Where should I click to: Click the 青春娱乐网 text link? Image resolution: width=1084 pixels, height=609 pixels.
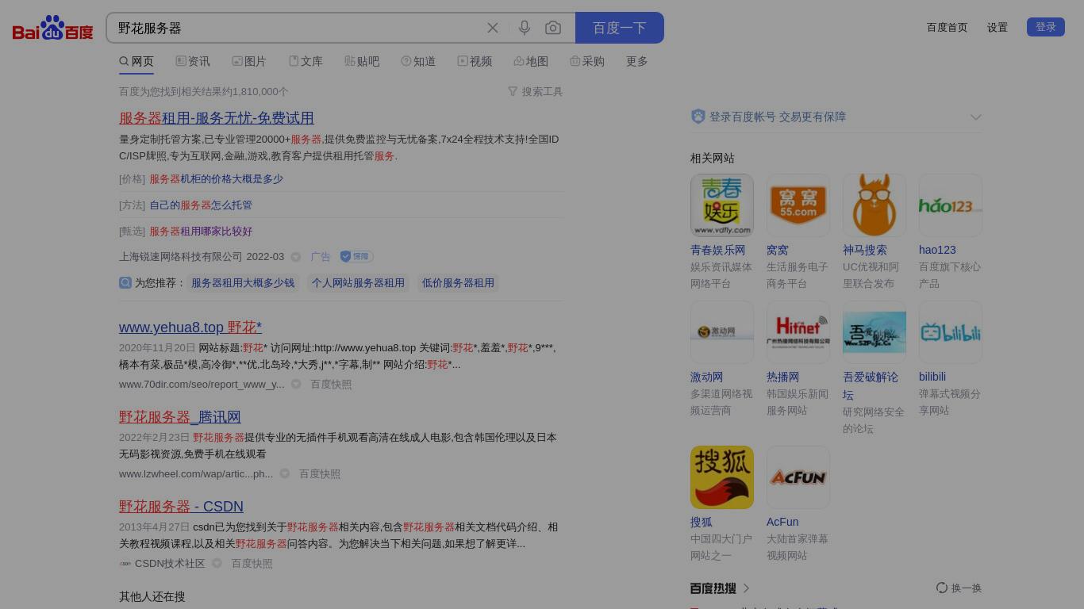[x=718, y=250]
